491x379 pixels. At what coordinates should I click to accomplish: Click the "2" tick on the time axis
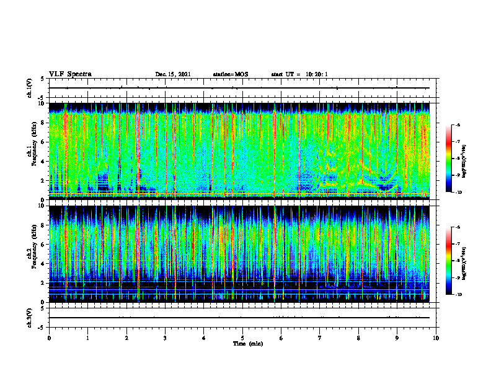pos(126,338)
